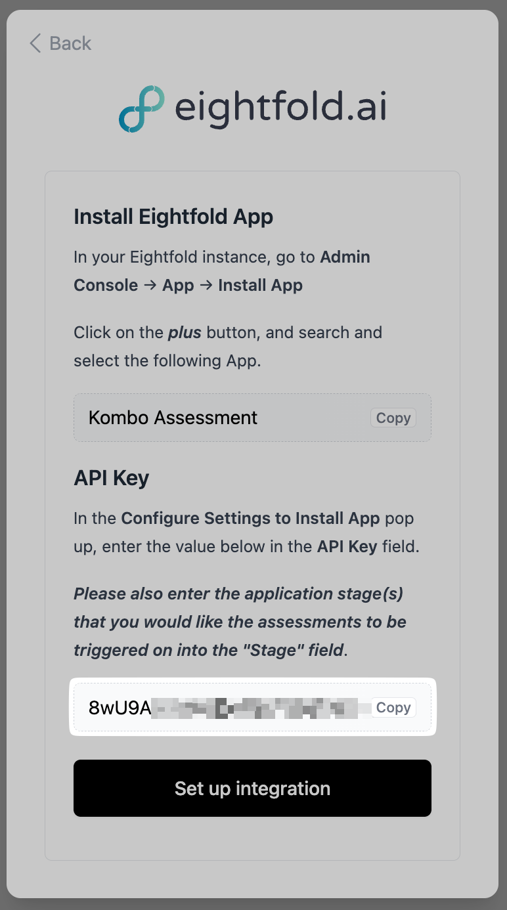
Task: Click the italic Stage field note
Action: tap(240, 622)
